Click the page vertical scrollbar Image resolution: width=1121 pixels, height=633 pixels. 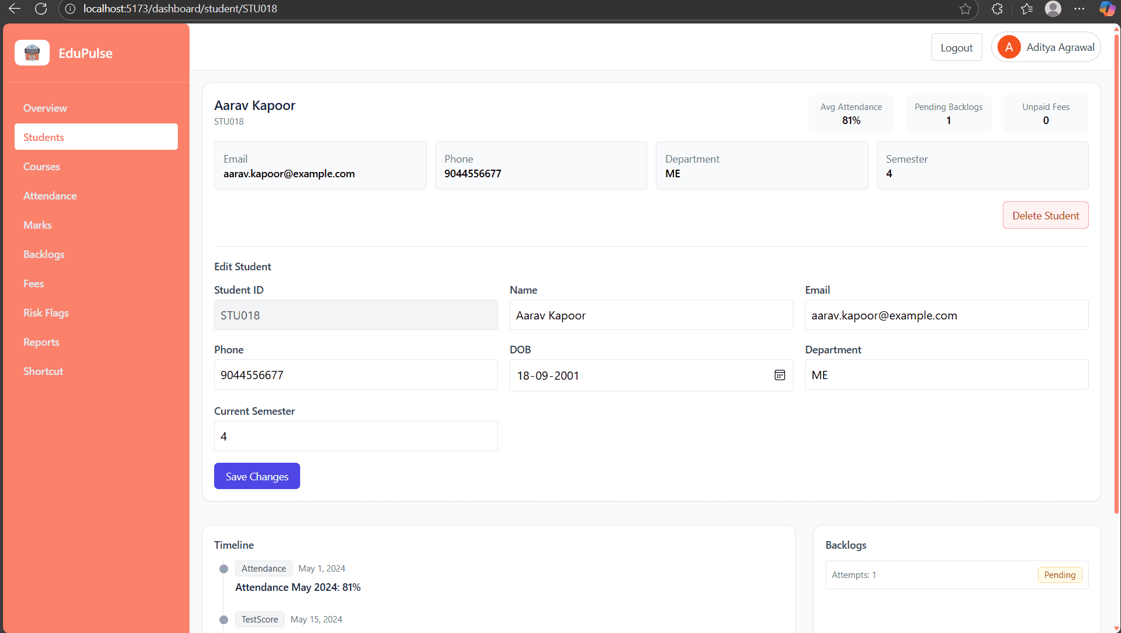pyautogui.click(x=1116, y=275)
